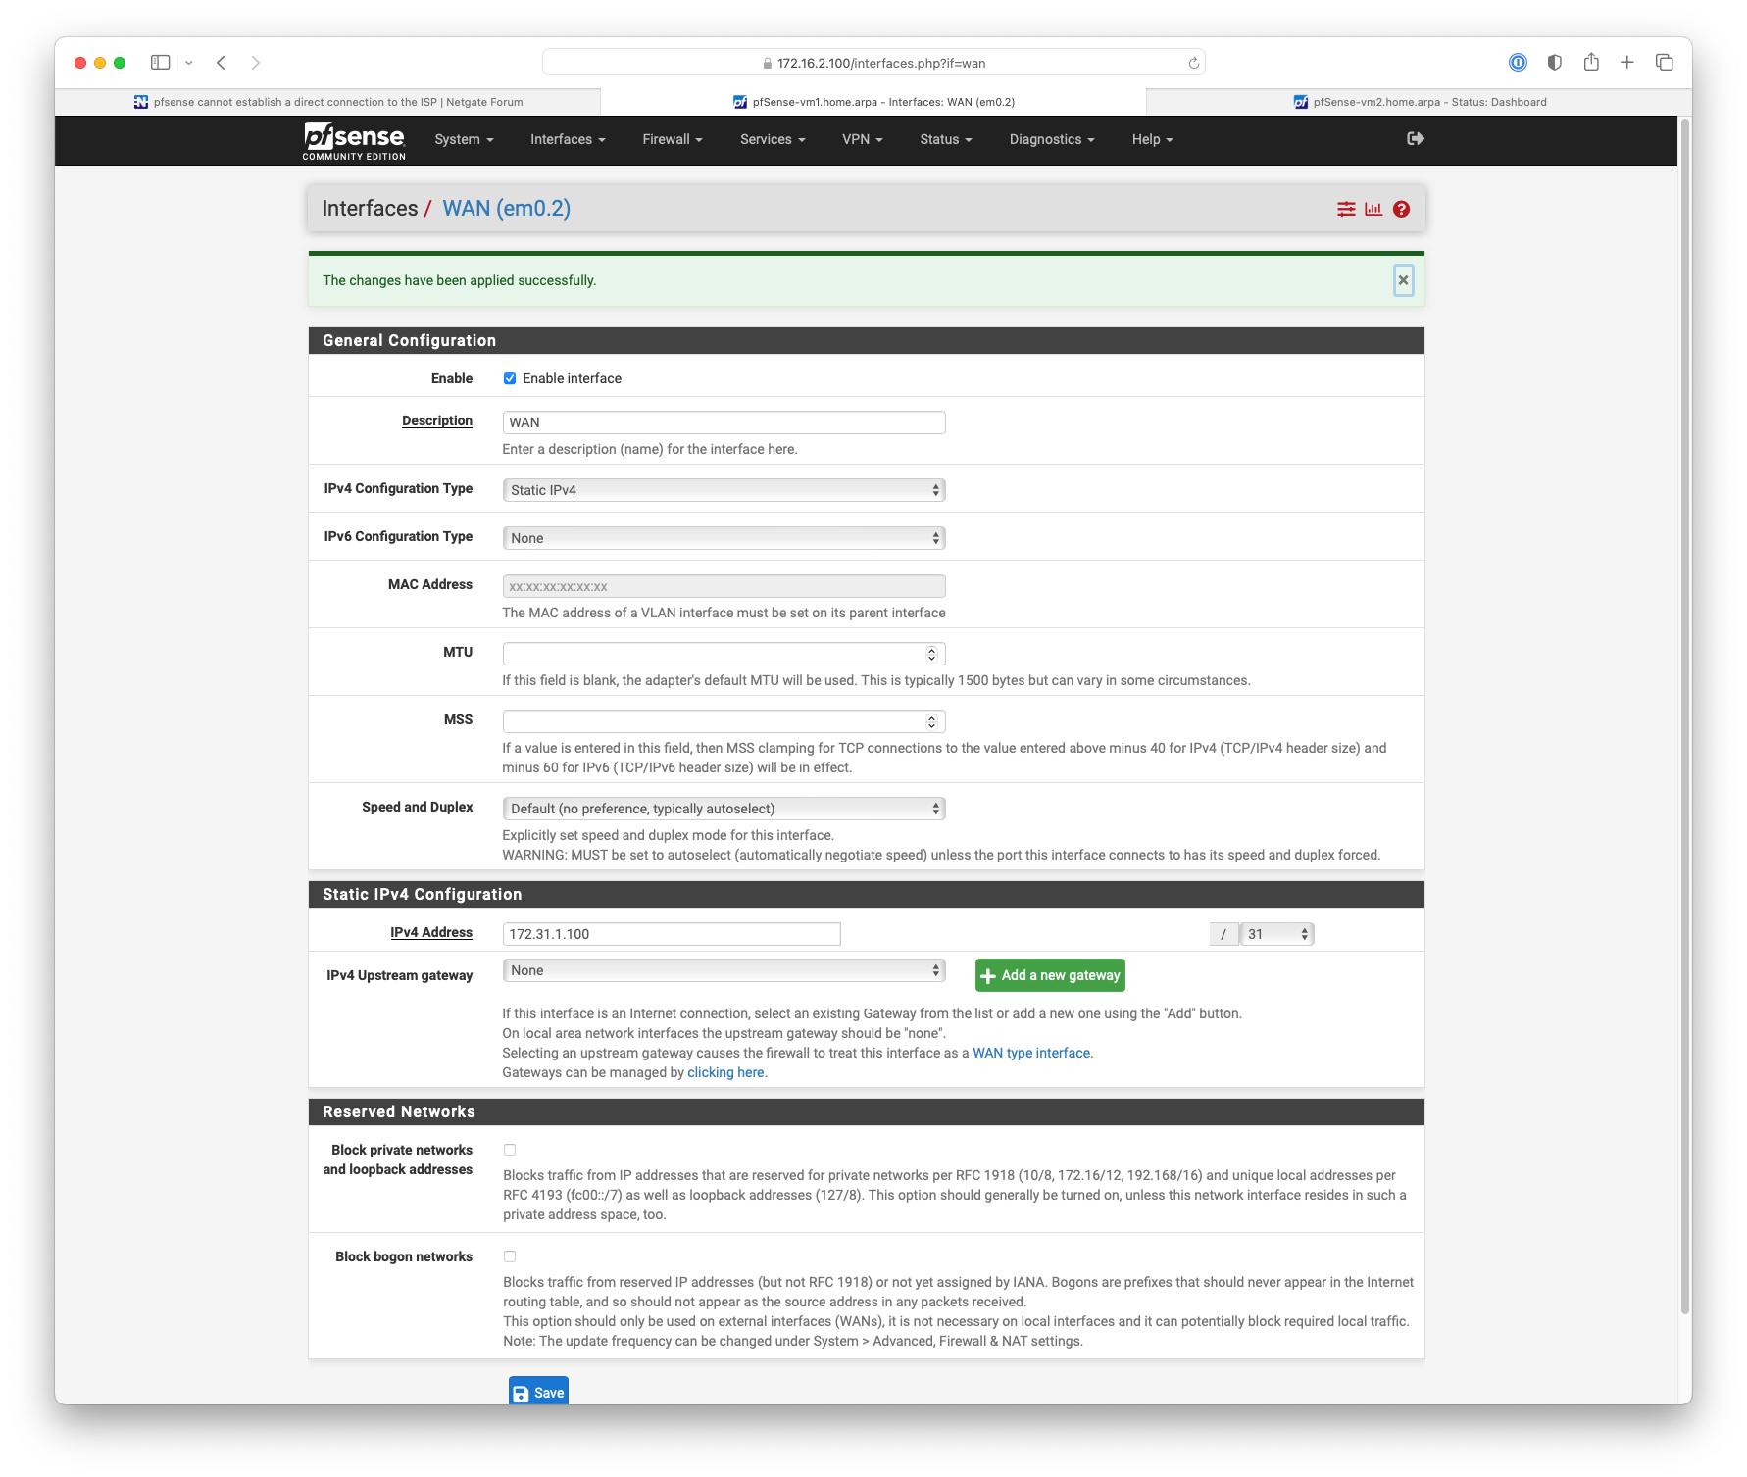Open the Status menu
1747x1477 pixels.
(x=946, y=139)
